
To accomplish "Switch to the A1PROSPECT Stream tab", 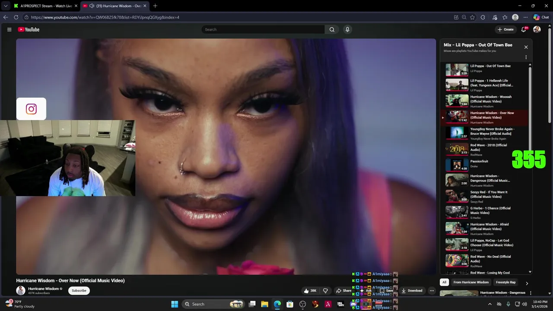I will tap(44, 6).
